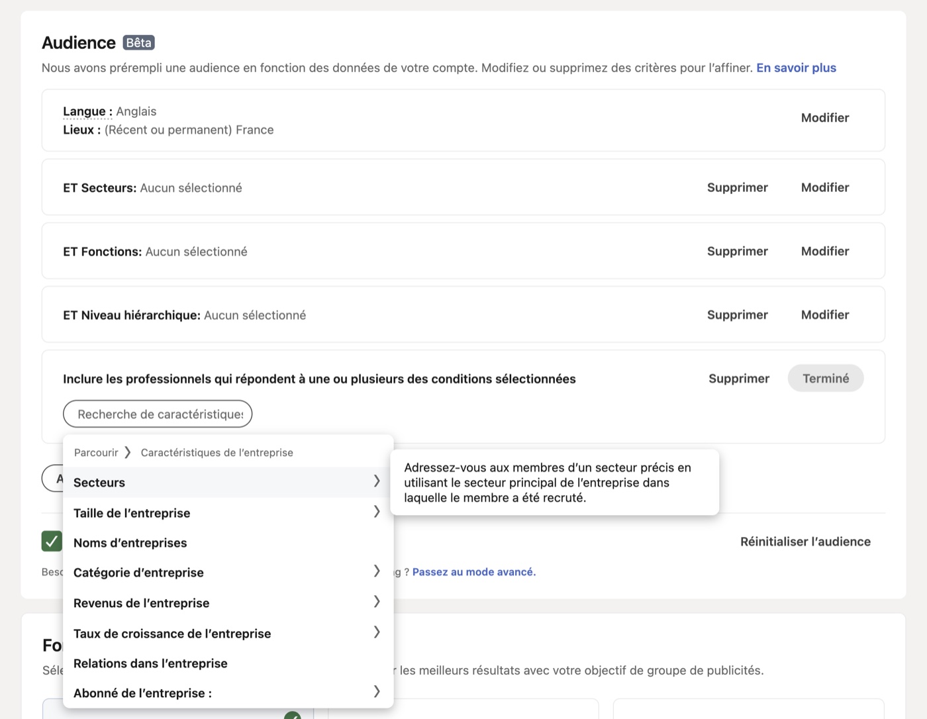Viewport: 927px width, 719px height.
Task: Click Supprimer in the ET Fonctions row
Action: tap(737, 251)
